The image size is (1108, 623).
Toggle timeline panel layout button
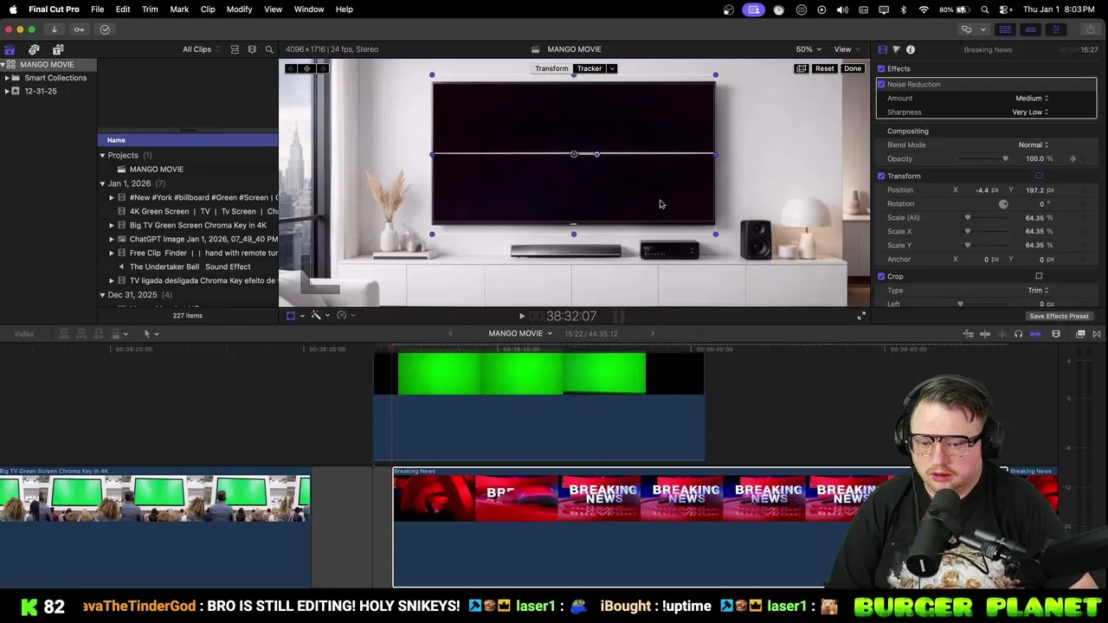(x=1030, y=29)
